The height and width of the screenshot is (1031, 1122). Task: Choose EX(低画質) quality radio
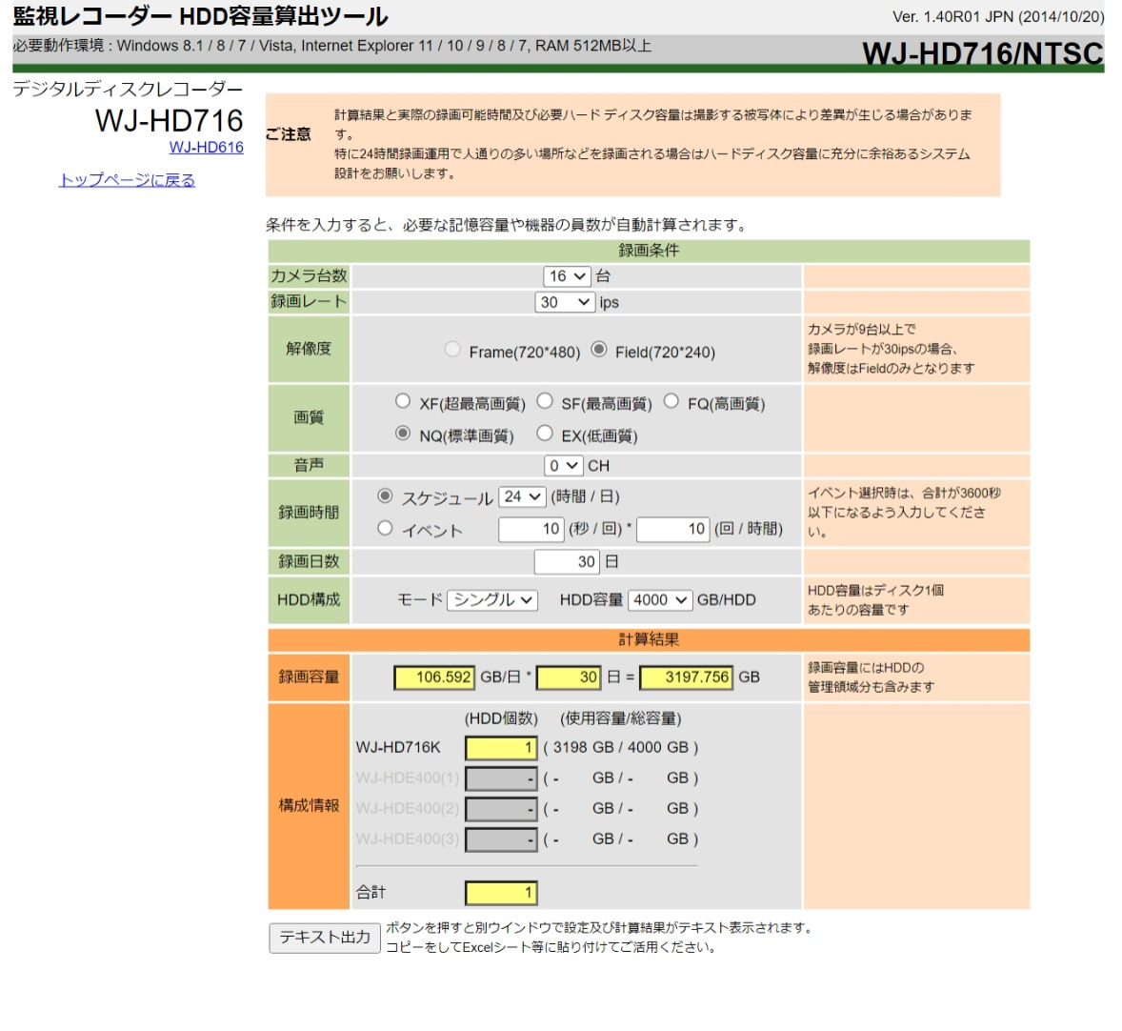(x=545, y=434)
